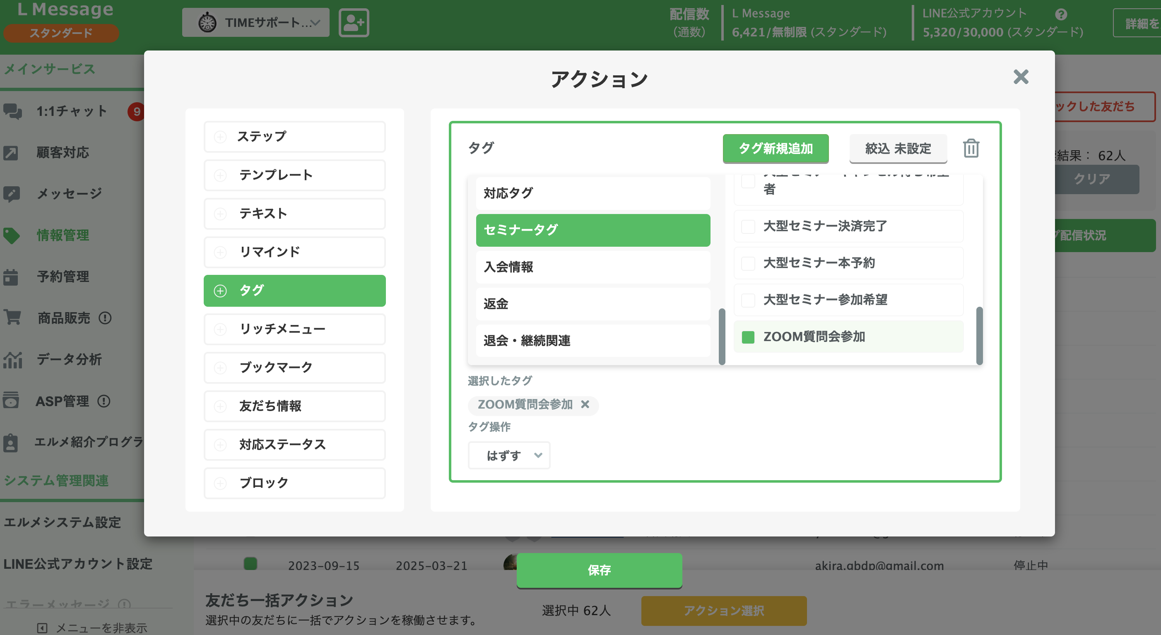Click the add-friend icon in the header

tap(354, 22)
